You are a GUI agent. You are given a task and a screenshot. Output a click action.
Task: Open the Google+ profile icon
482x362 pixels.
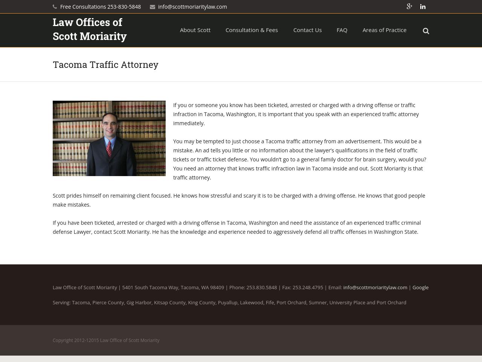[x=409, y=6]
